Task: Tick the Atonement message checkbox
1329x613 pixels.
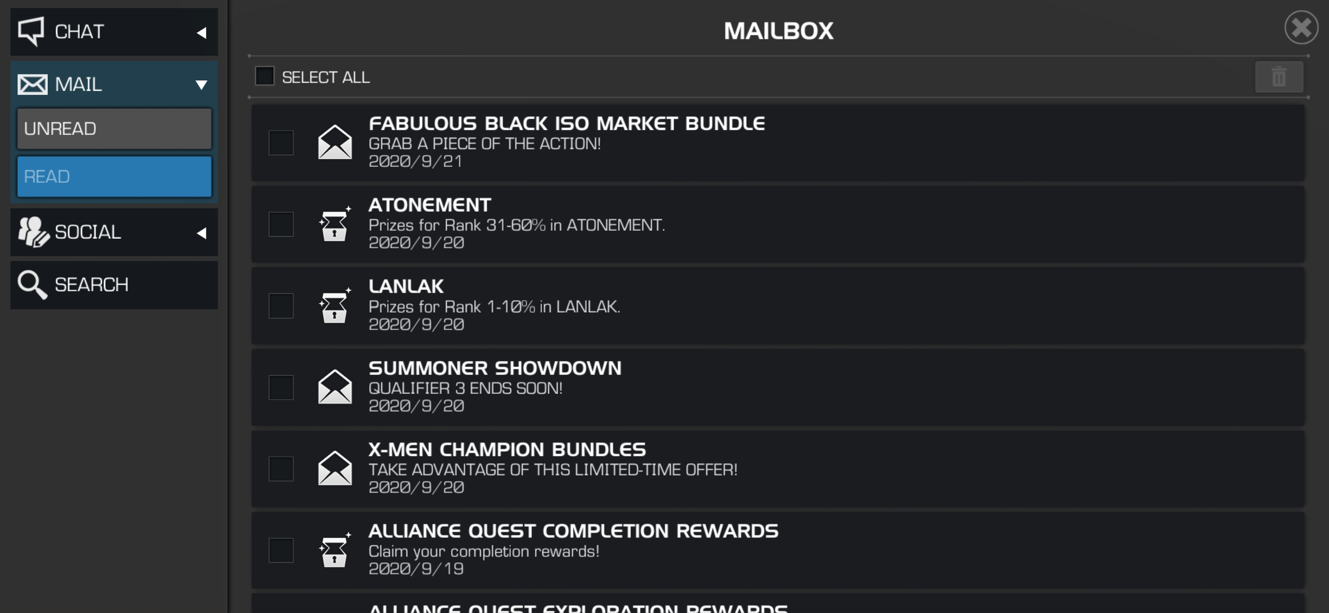Action: (x=281, y=224)
